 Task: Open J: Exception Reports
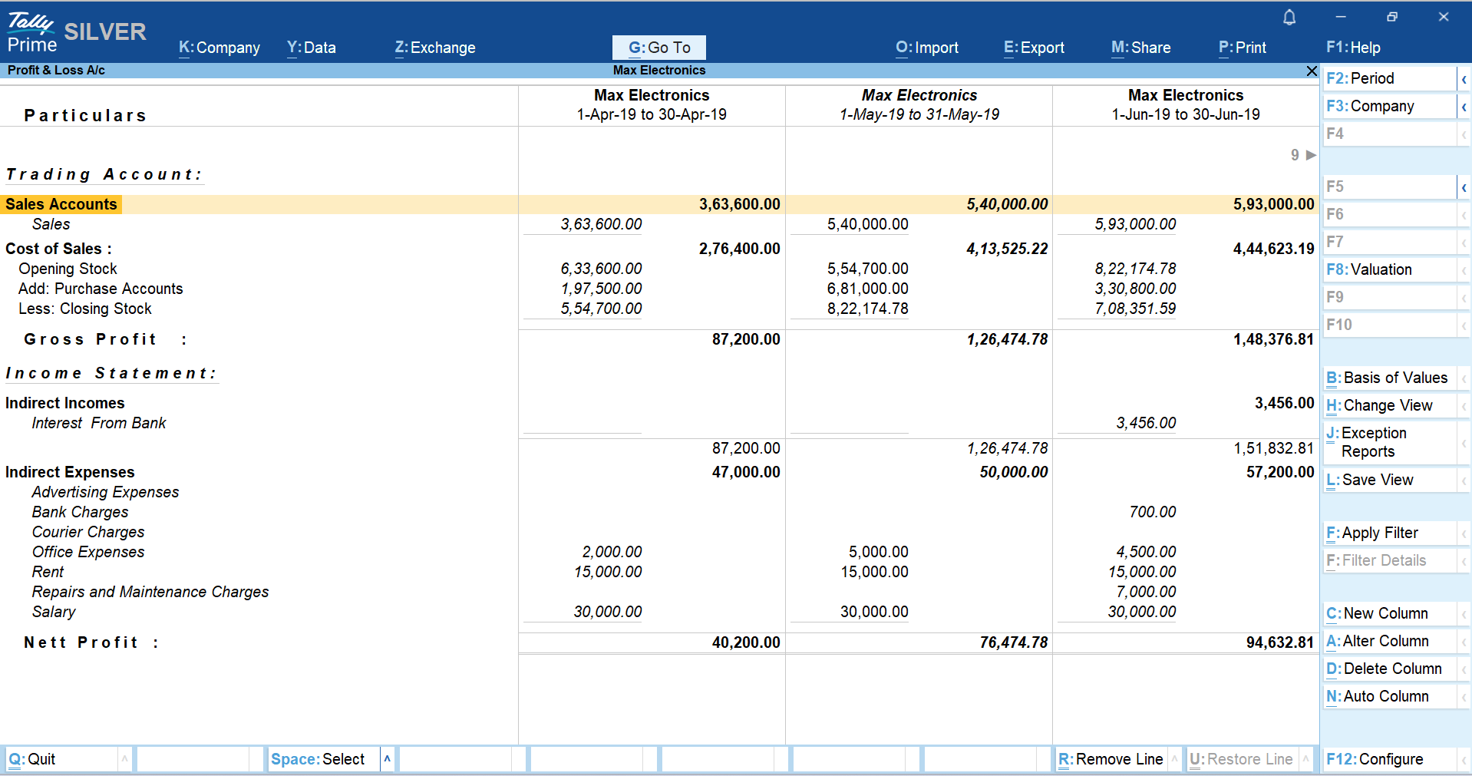click(1390, 443)
